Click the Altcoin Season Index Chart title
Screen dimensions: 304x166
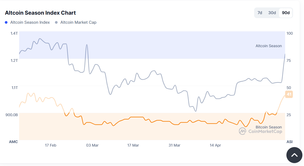(40, 13)
